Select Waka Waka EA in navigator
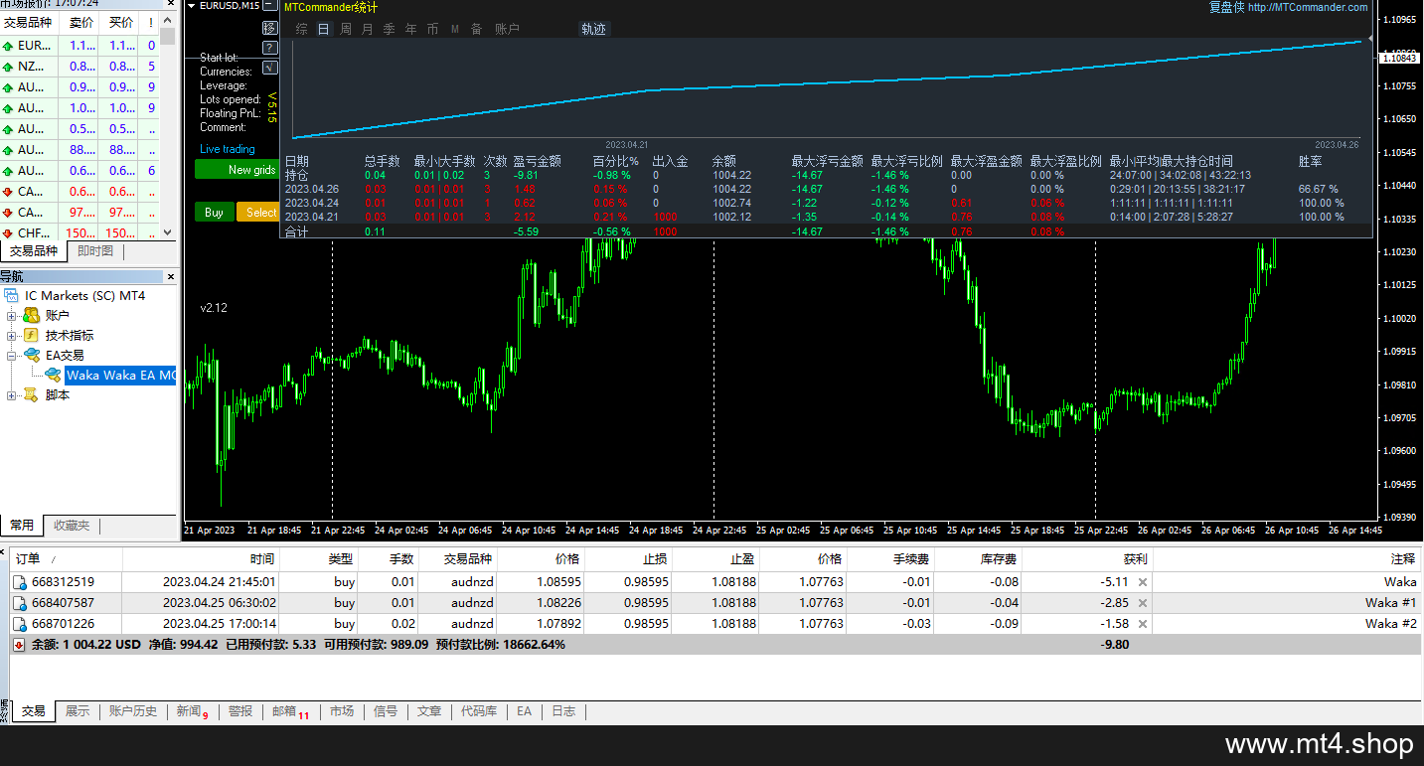Screen dimensions: 1424x766 [119, 376]
